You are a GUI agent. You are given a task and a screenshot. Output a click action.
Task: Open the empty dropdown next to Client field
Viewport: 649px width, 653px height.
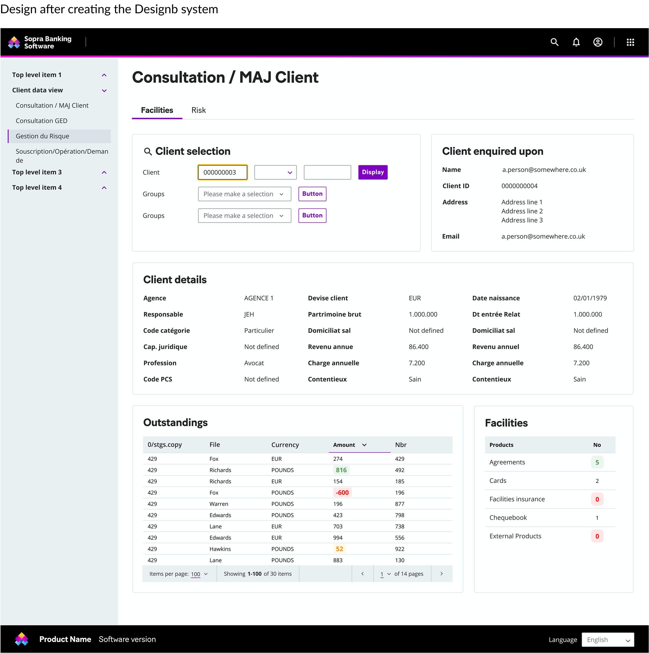[x=275, y=172]
